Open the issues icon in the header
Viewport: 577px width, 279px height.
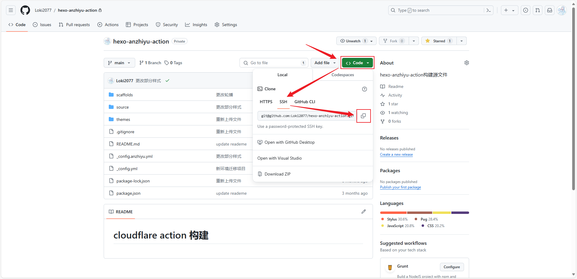tap(526, 10)
